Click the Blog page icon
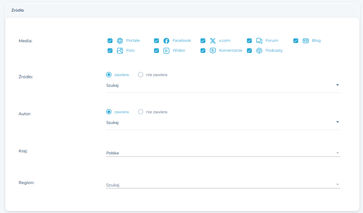Viewport: 363px width, 213px height. point(306,41)
